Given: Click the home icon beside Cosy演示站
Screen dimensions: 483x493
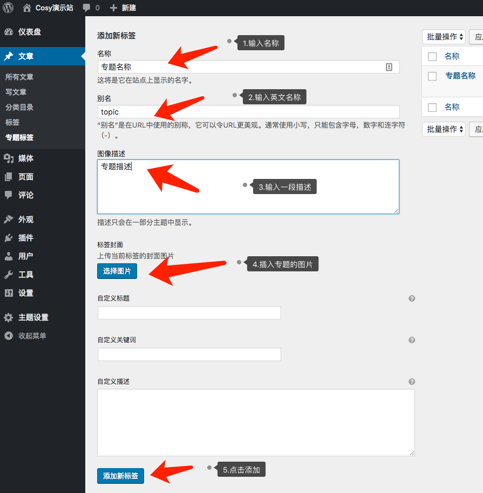Looking at the screenshot, I should pyautogui.click(x=27, y=8).
